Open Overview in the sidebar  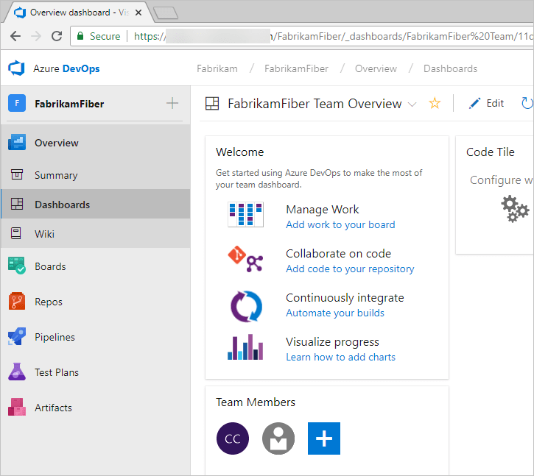(95, 143)
